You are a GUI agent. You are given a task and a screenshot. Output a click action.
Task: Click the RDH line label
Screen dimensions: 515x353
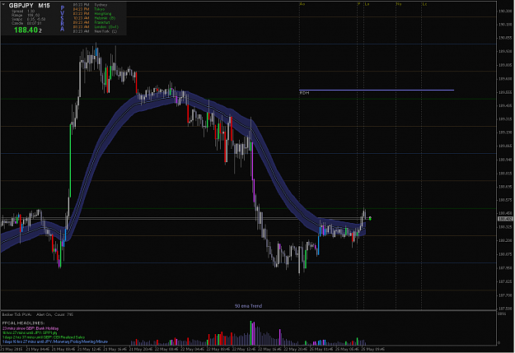pos(304,93)
